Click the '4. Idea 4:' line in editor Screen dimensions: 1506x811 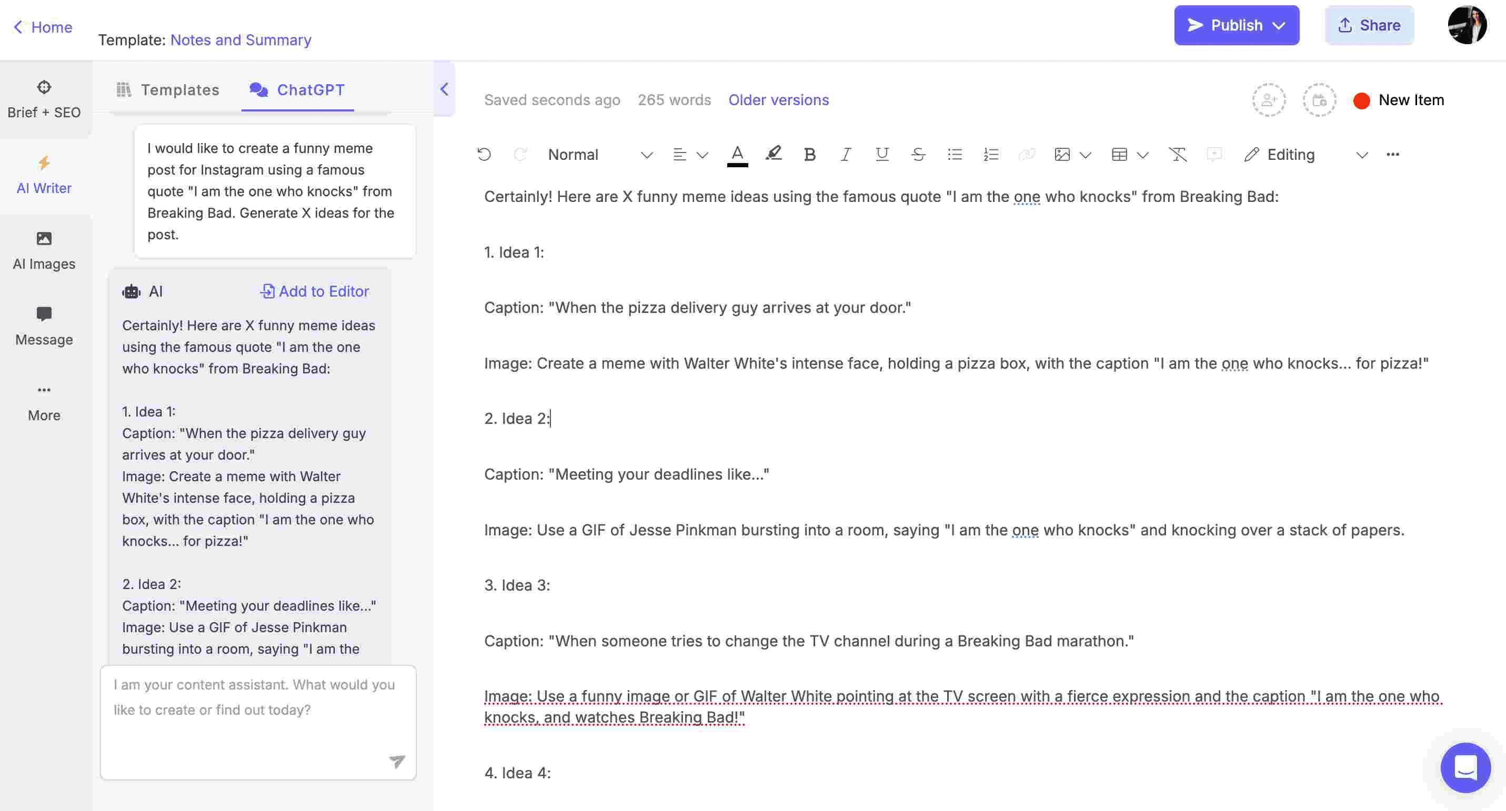[517, 773]
